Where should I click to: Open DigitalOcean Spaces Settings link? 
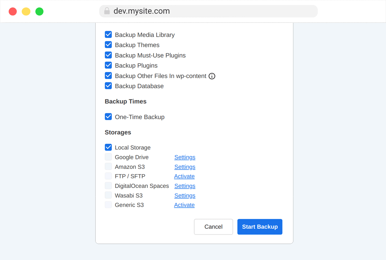185,186
